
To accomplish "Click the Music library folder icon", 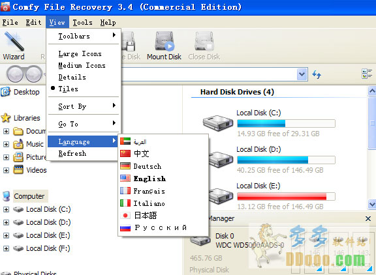I will (18, 144).
